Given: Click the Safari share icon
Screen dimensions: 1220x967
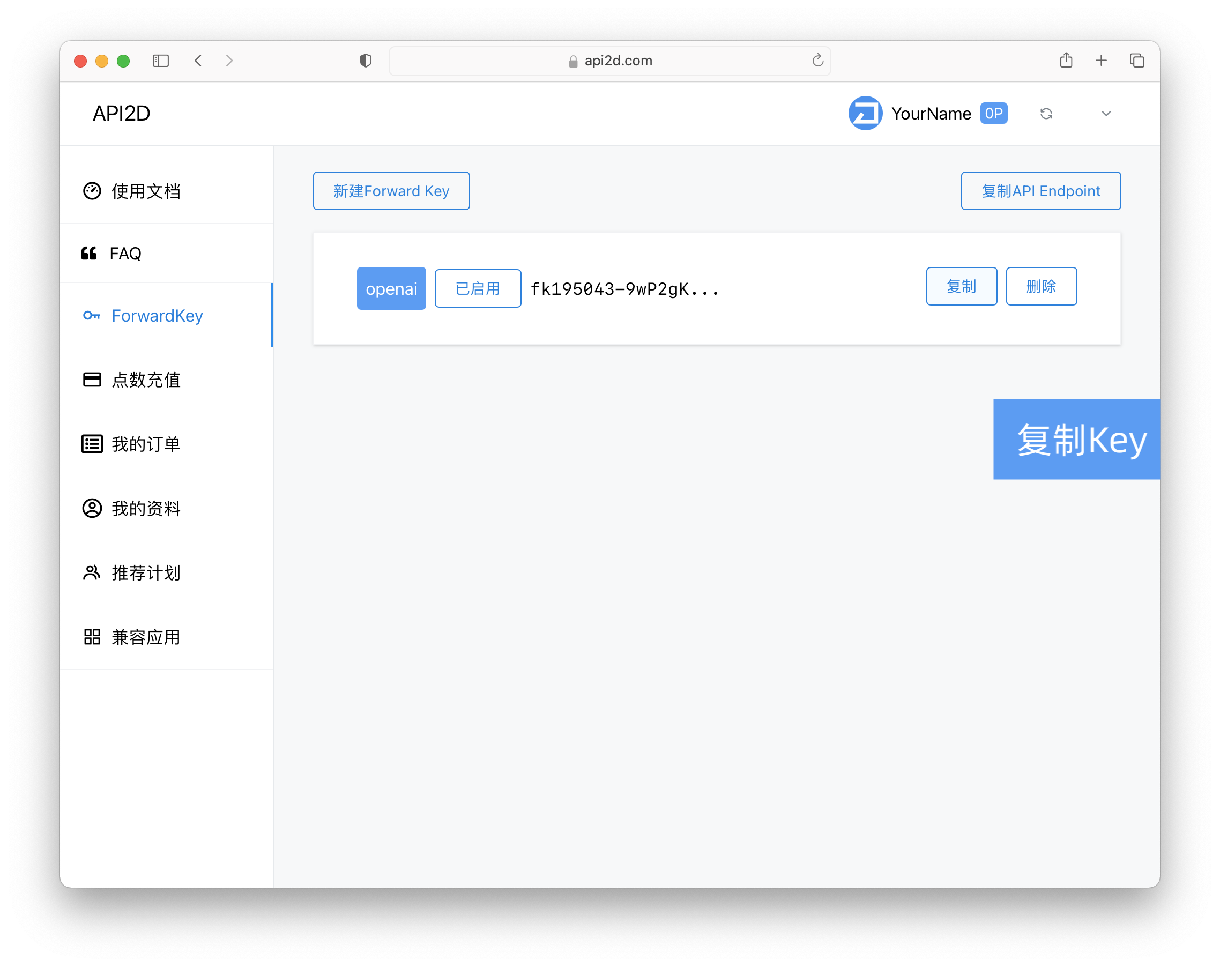Looking at the screenshot, I should pyautogui.click(x=1066, y=61).
